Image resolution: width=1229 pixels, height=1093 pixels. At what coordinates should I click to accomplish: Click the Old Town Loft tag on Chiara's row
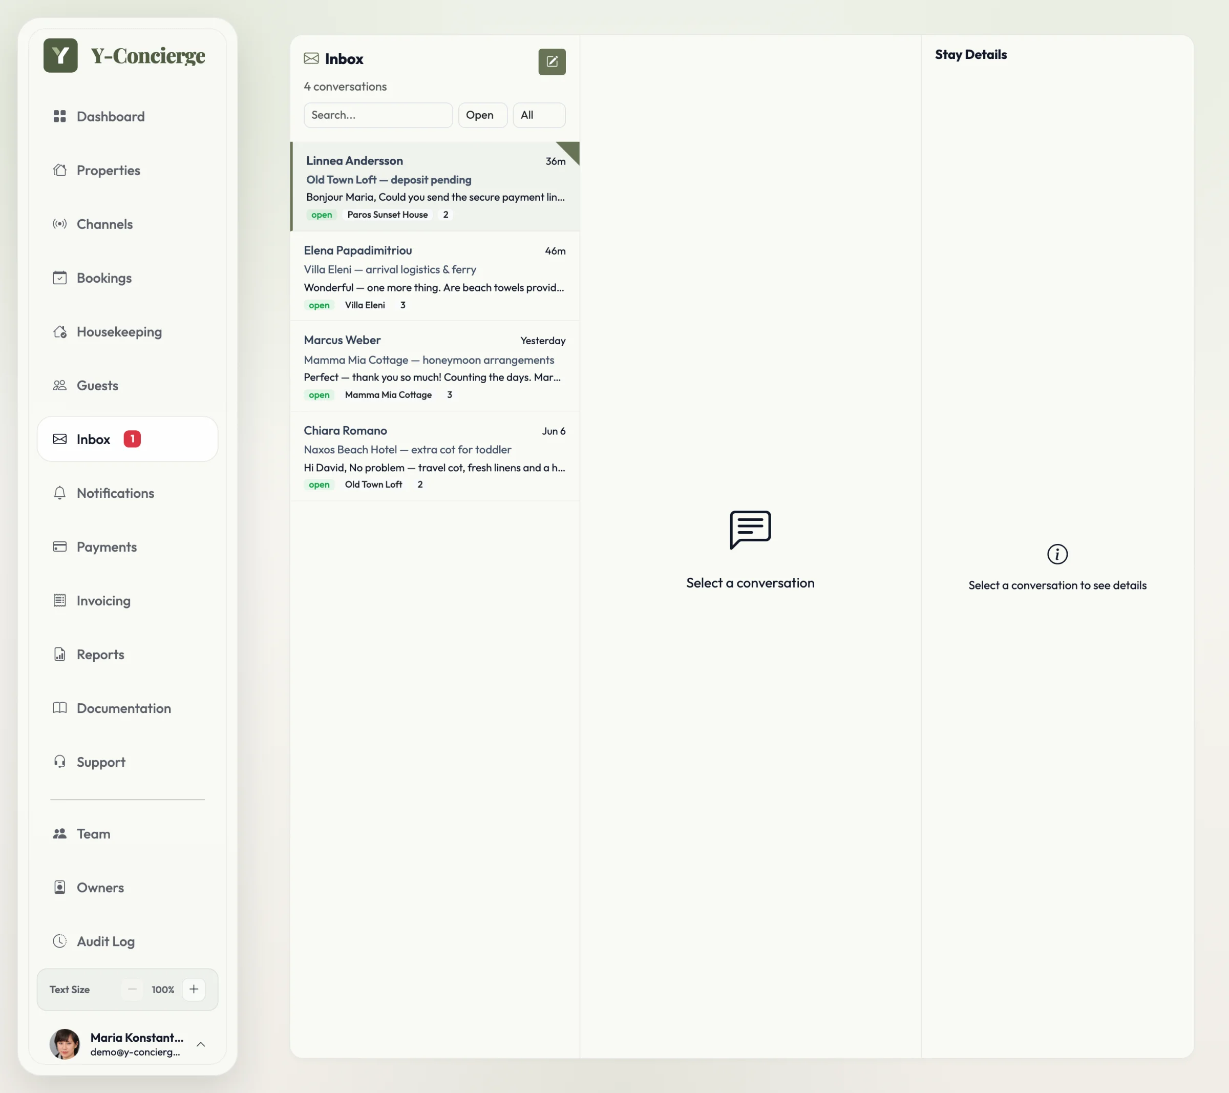tap(373, 484)
